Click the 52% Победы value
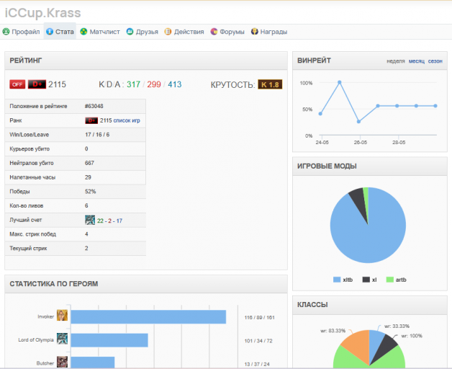 pos(90,192)
